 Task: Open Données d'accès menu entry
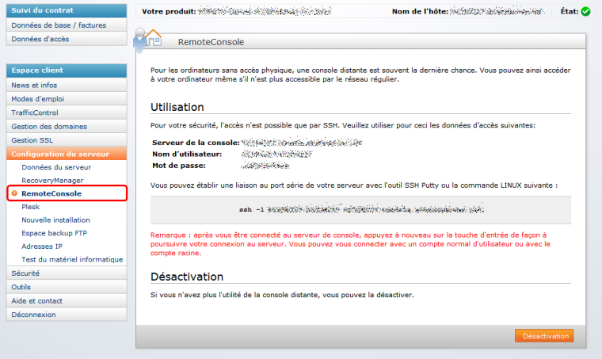(x=67, y=39)
